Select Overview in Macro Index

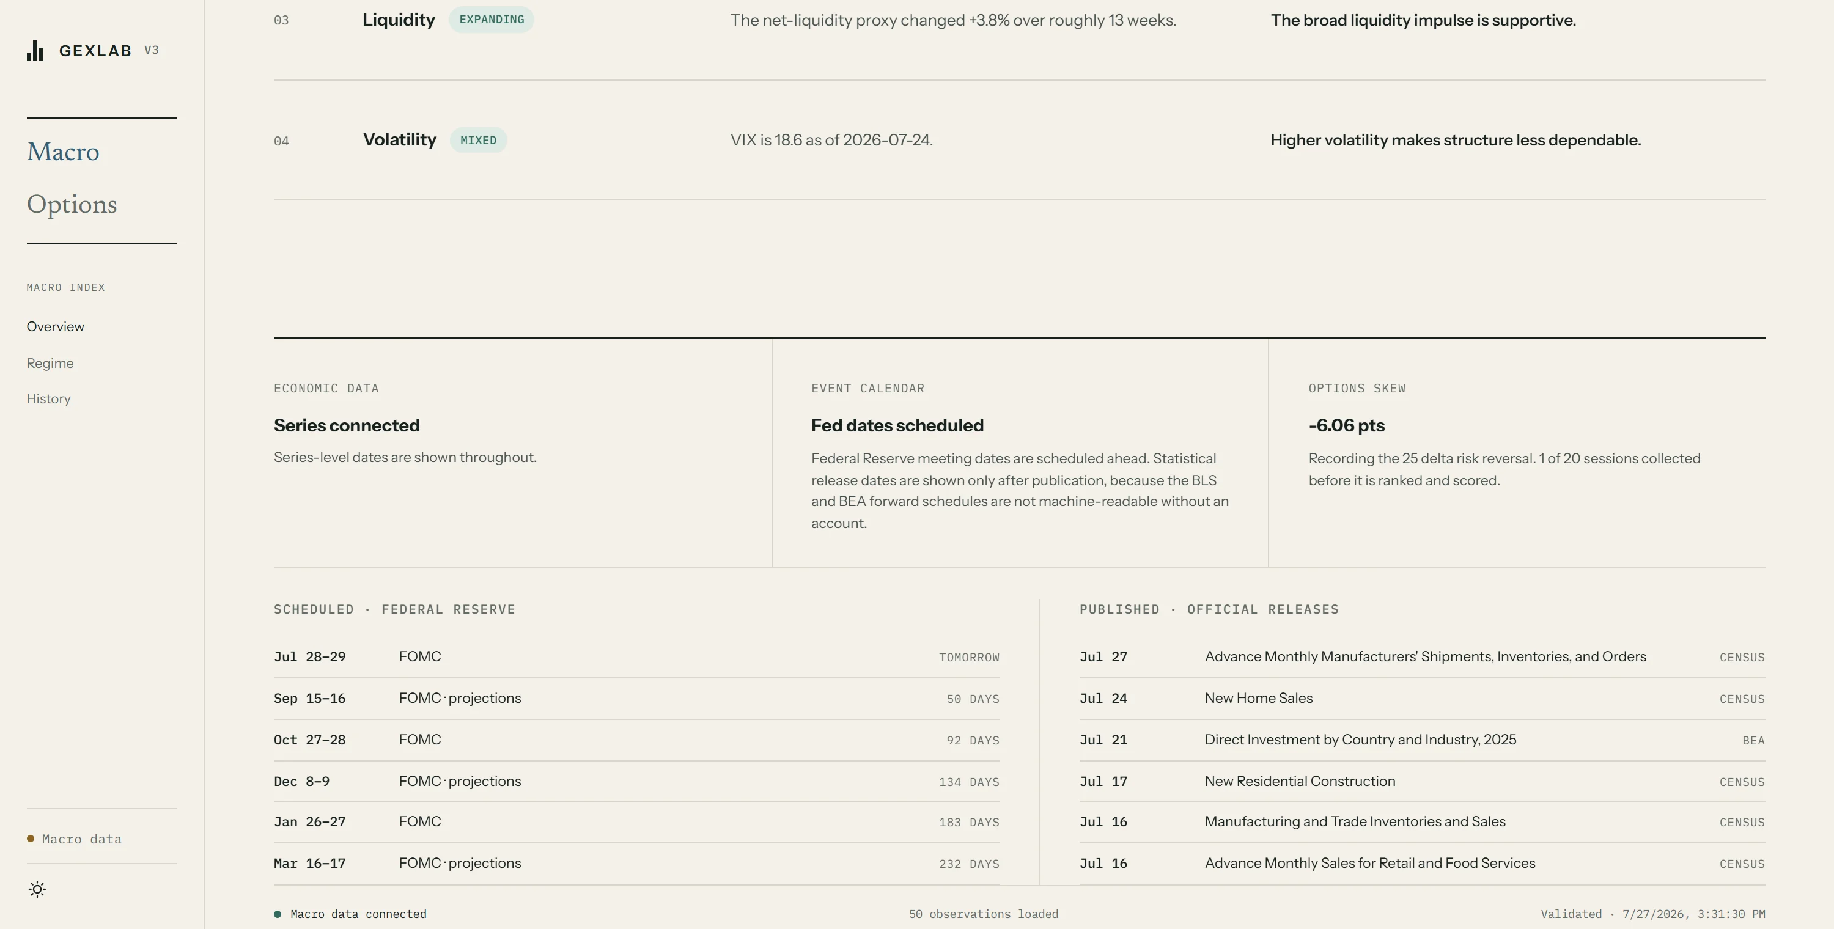tap(56, 327)
